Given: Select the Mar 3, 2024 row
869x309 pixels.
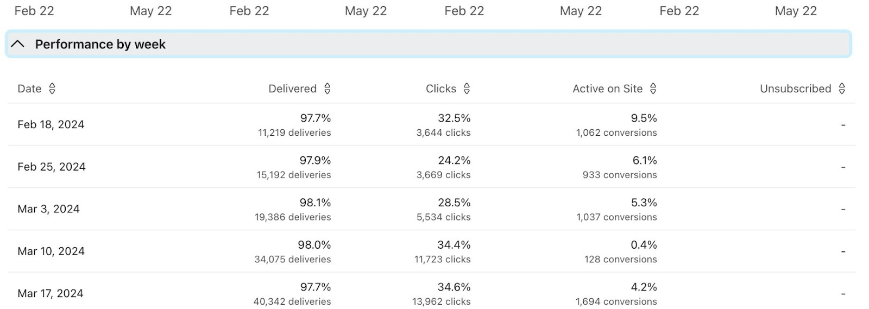Looking at the screenshot, I should coord(48,209).
